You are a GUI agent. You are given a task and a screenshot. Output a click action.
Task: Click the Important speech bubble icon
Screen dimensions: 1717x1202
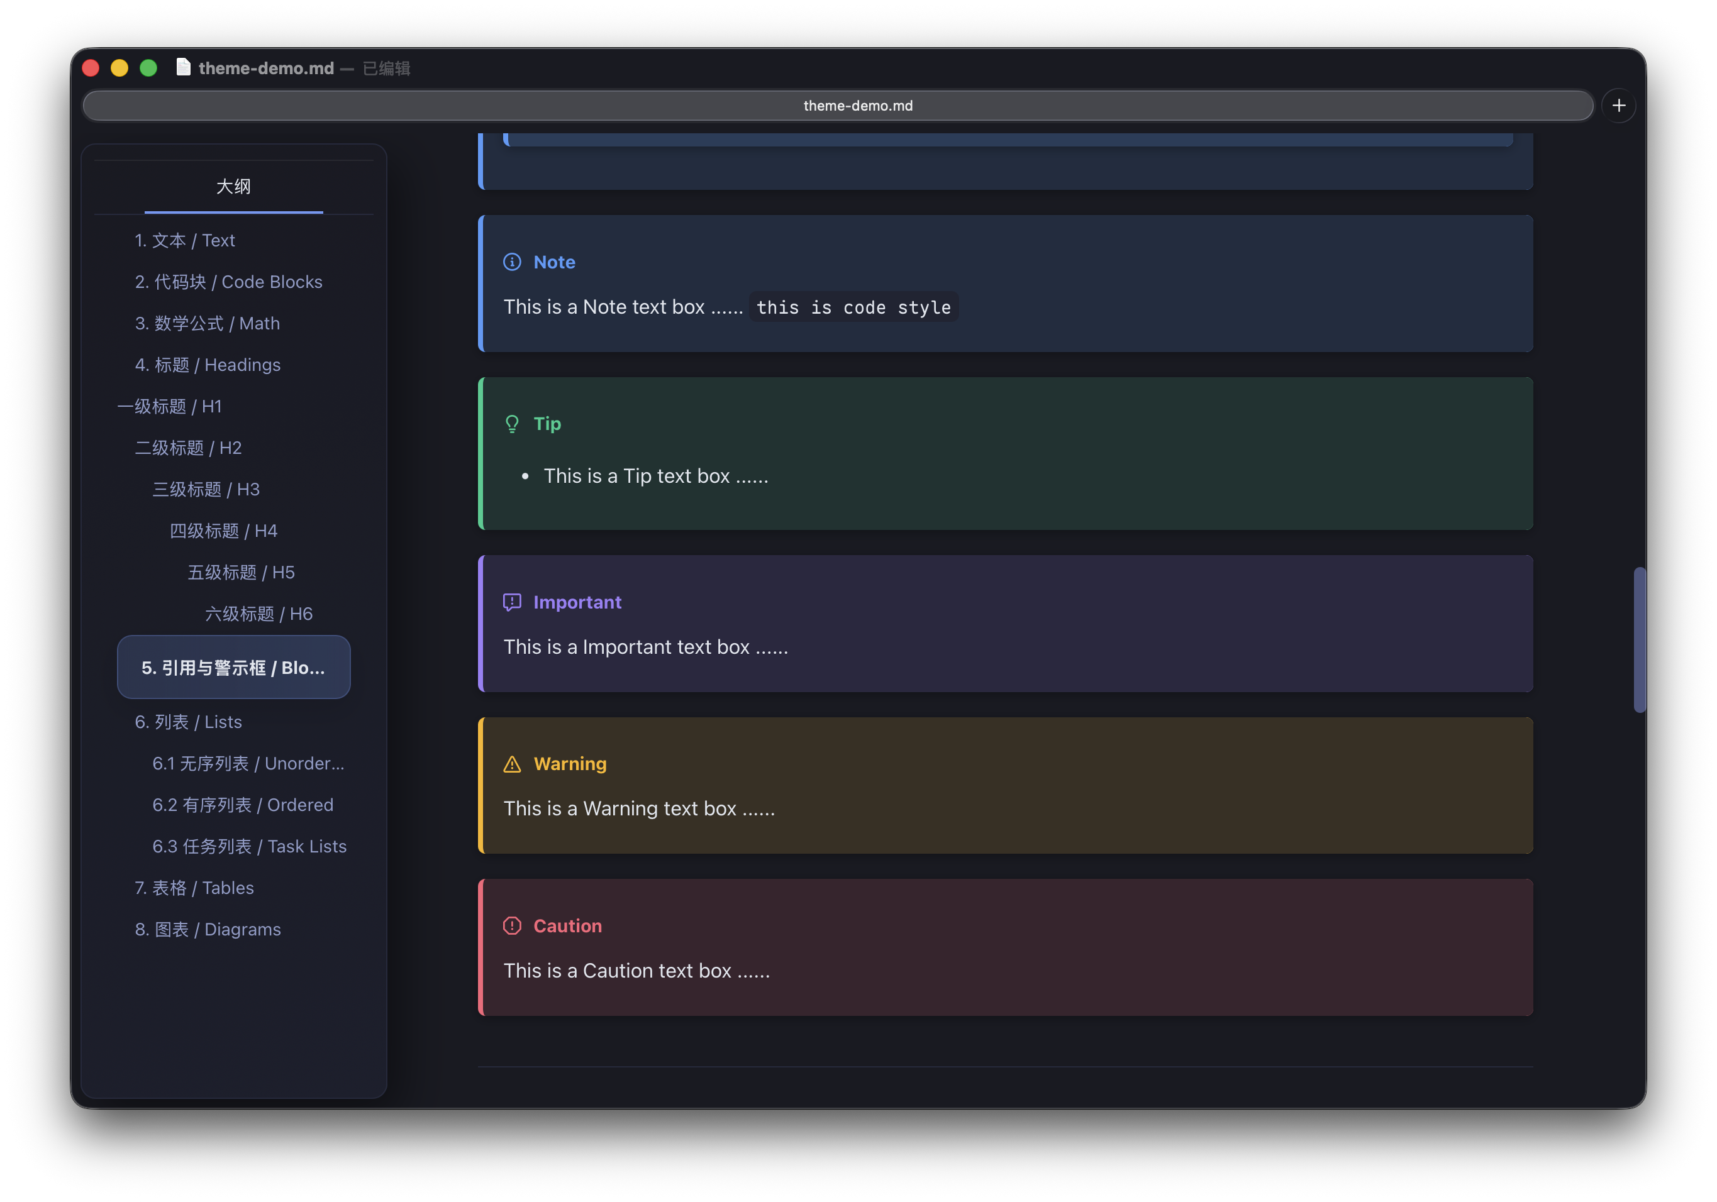coord(511,602)
